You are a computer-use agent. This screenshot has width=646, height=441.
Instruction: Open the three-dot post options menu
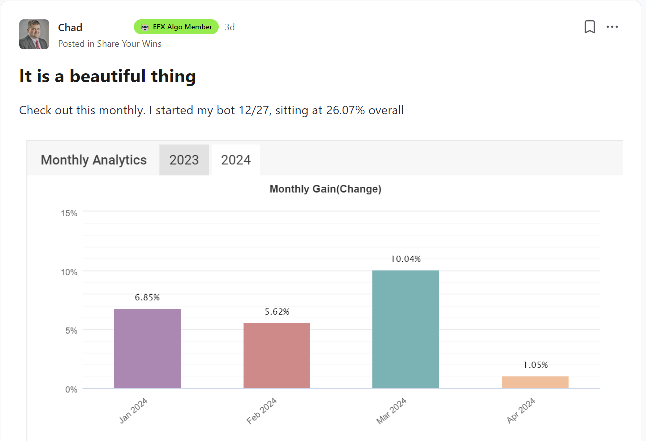[612, 27]
